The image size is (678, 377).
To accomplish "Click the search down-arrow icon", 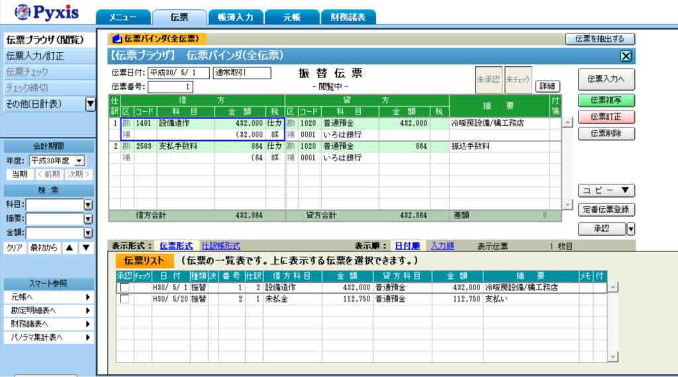I will click(86, 247).
